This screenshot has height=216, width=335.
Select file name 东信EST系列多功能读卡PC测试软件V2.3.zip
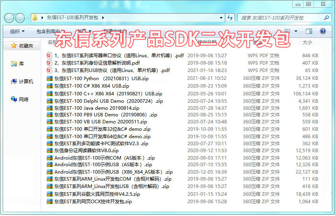click(101, 143)
